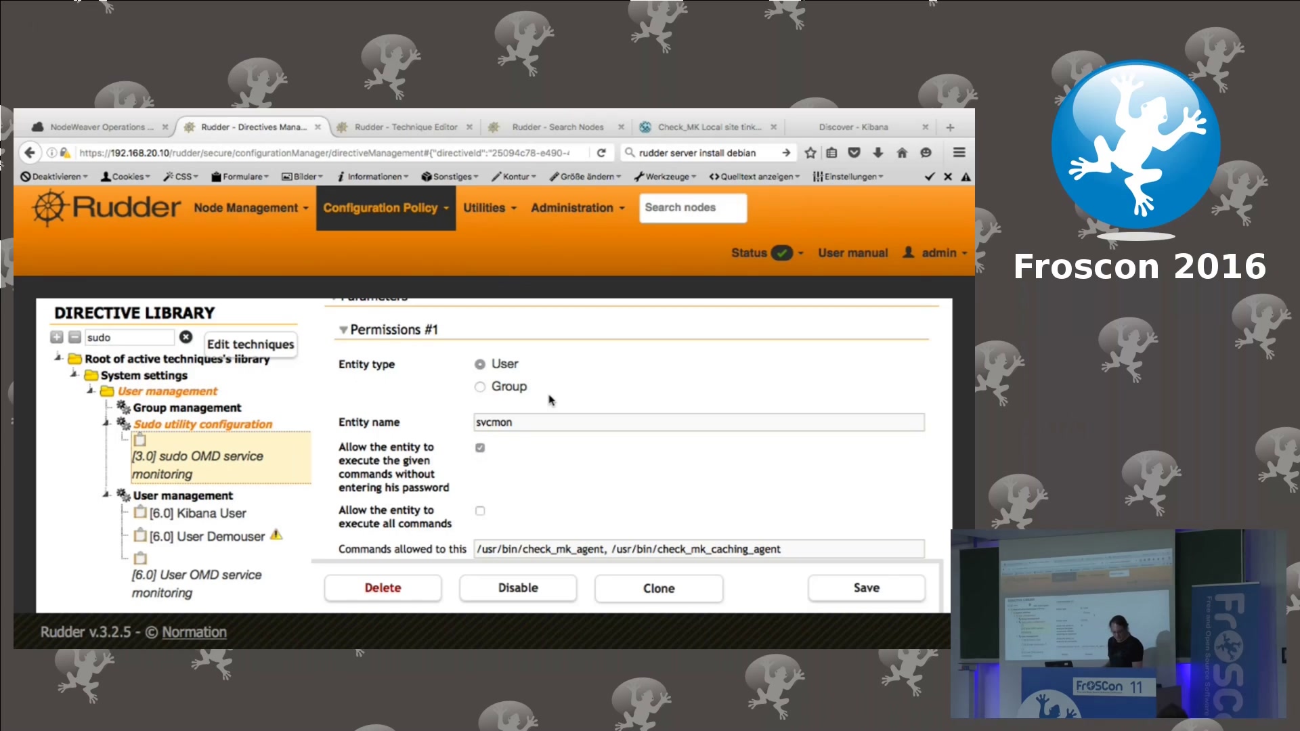
Task: Switch to NodeWeaver Operations tab
Action: click(102, 127)
